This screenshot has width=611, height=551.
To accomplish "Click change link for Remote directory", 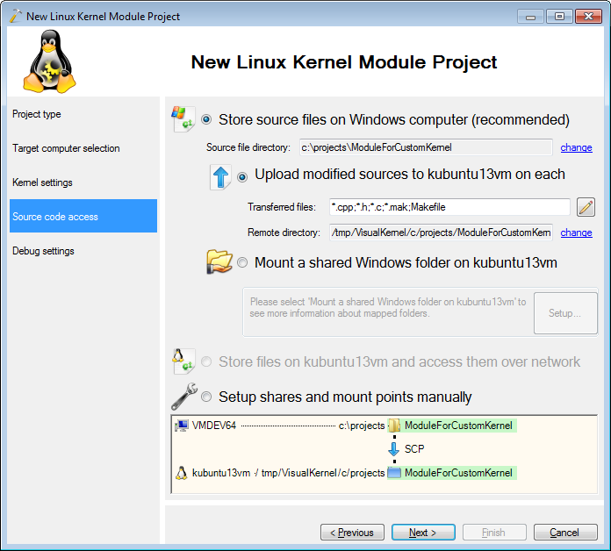I will coord(576,233).
